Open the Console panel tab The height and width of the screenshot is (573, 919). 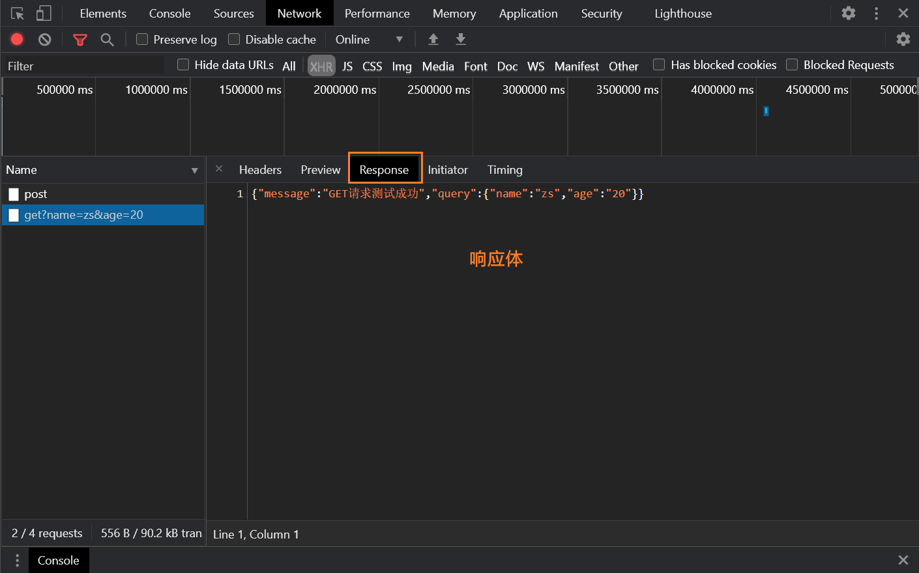point(169,14)
